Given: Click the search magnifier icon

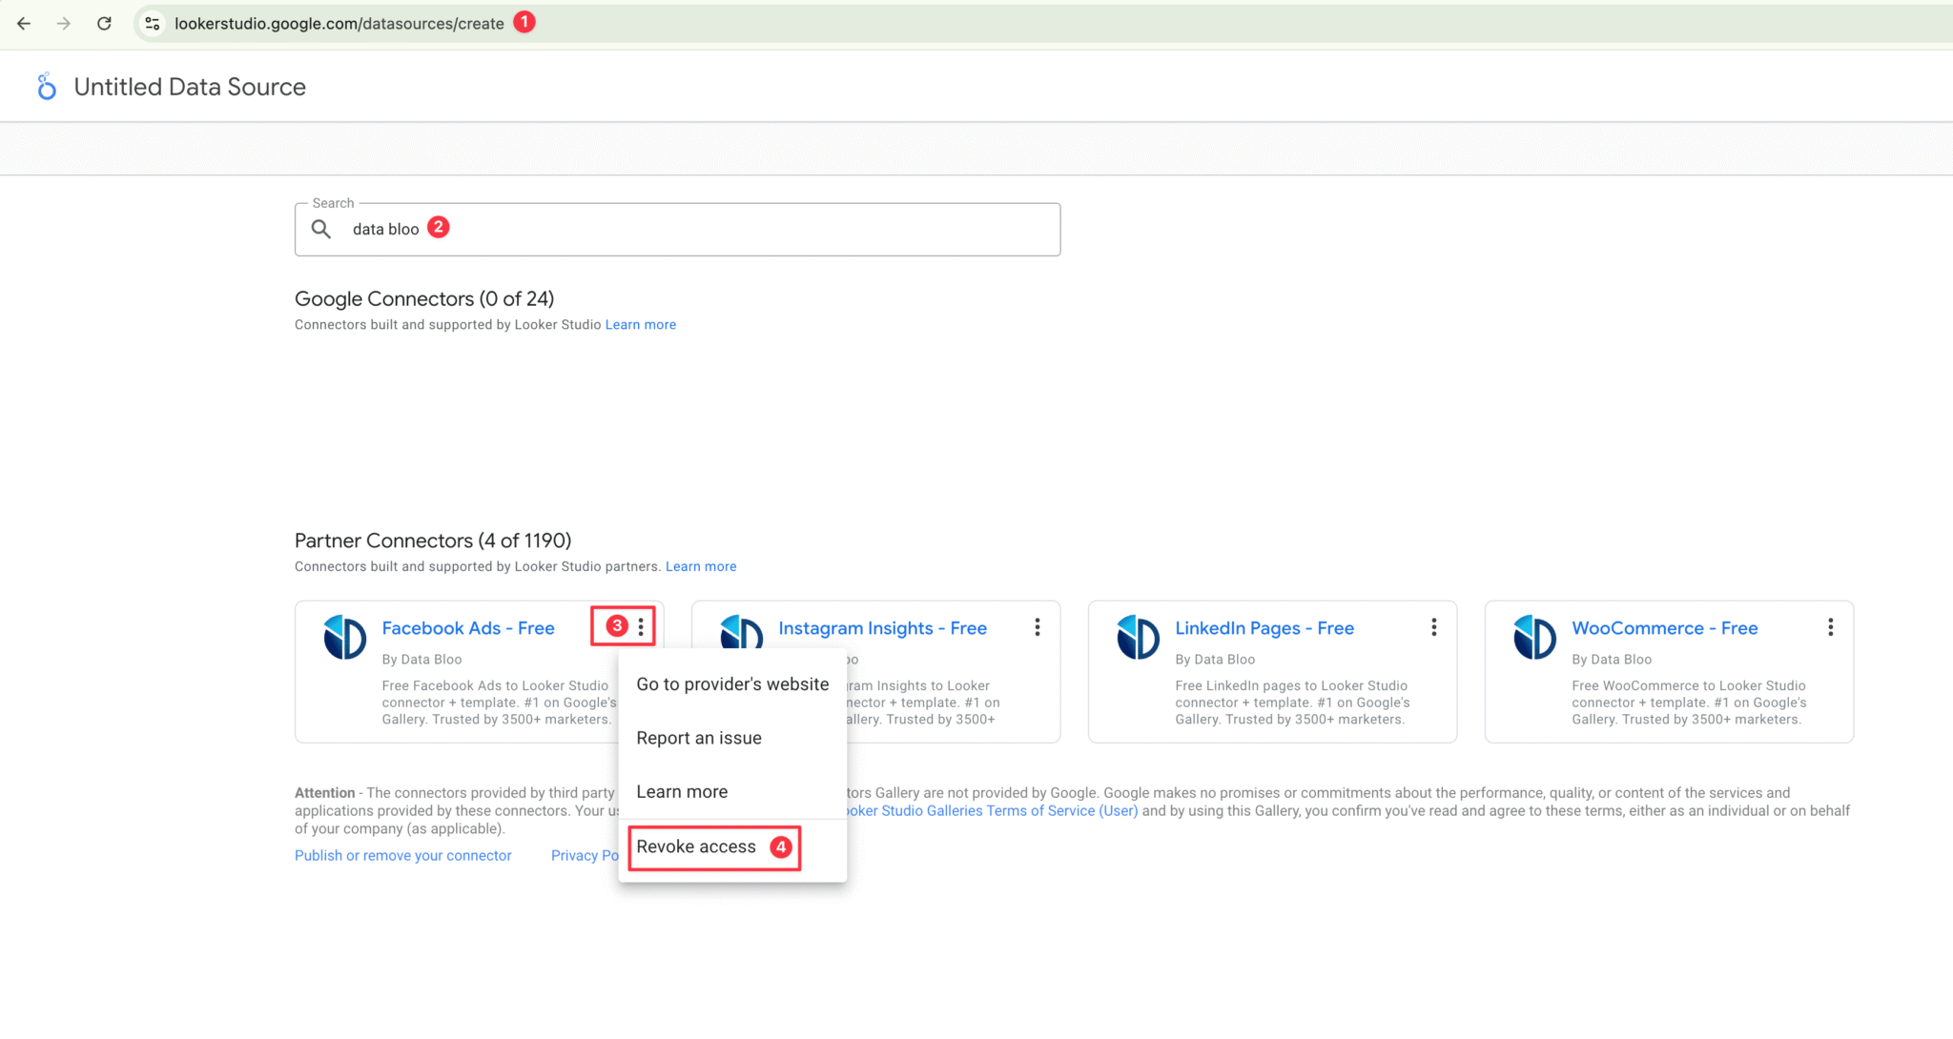Looking at the screenshot, I should point(321,229).
